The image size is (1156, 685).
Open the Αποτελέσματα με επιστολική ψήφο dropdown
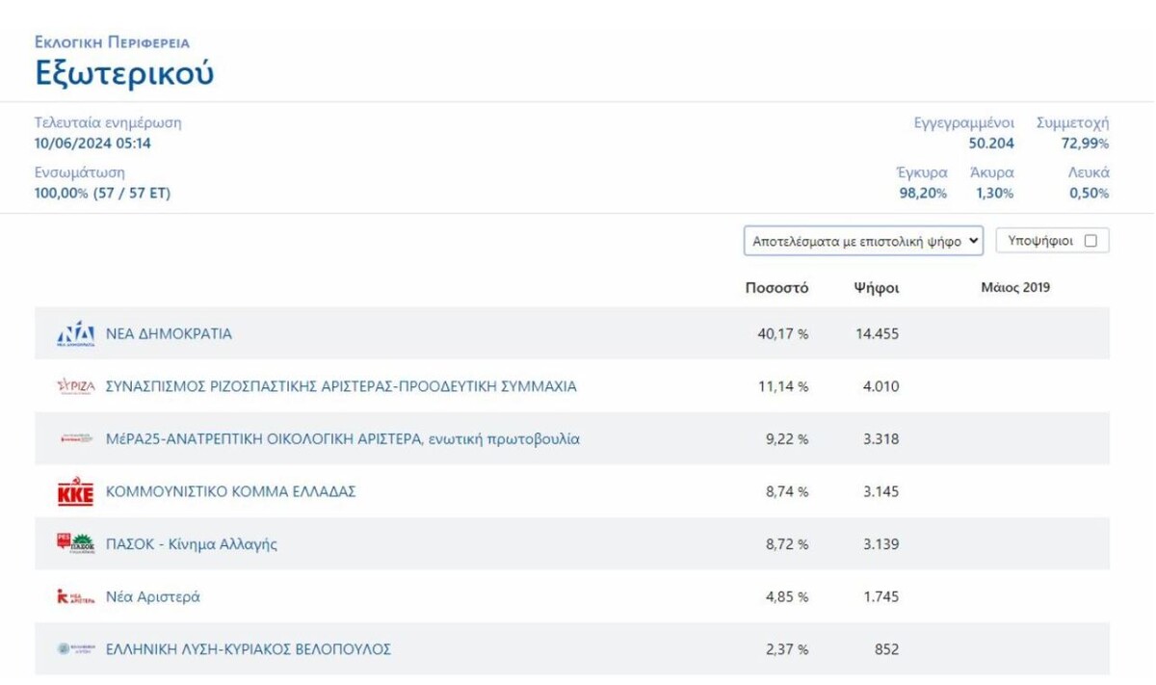coord(863,241)
